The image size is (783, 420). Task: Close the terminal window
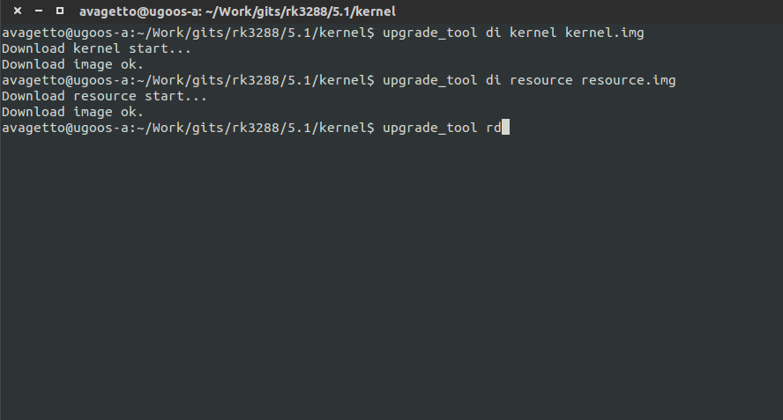(18, 11)
